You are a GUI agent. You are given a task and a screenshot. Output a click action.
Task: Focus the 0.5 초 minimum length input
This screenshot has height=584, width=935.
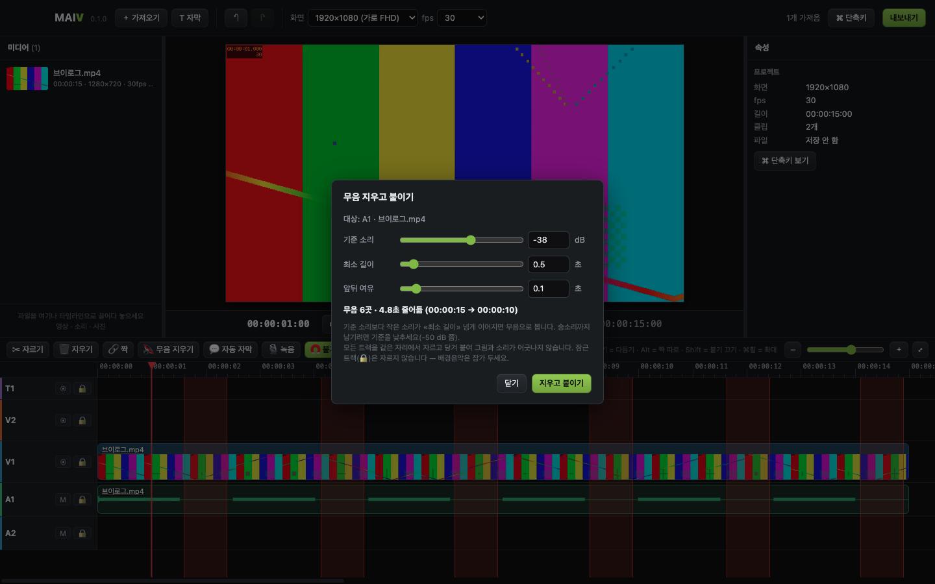click(549, 265)
